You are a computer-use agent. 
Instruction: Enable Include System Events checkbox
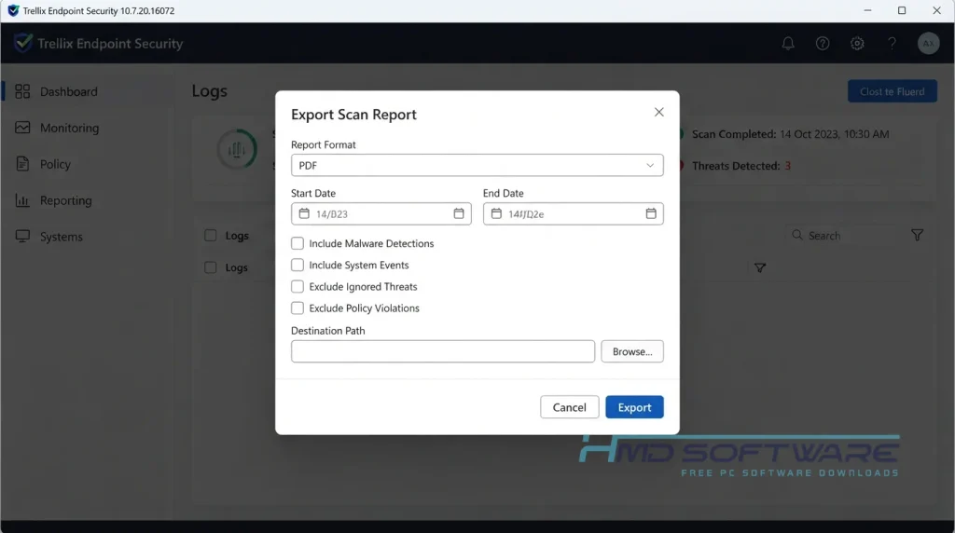pyautogui.click(x=298, y=266)
